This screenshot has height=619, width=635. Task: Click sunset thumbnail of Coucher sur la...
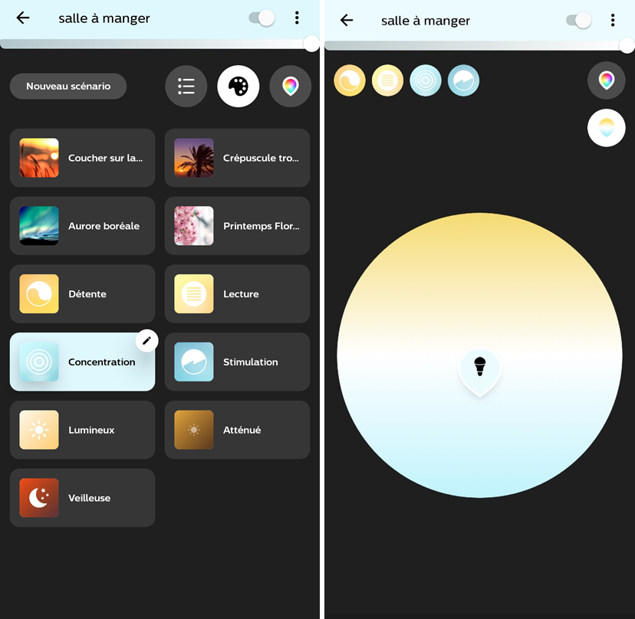click(x=39, y=158)
